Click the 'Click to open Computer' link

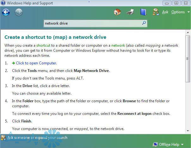(36, 63)
